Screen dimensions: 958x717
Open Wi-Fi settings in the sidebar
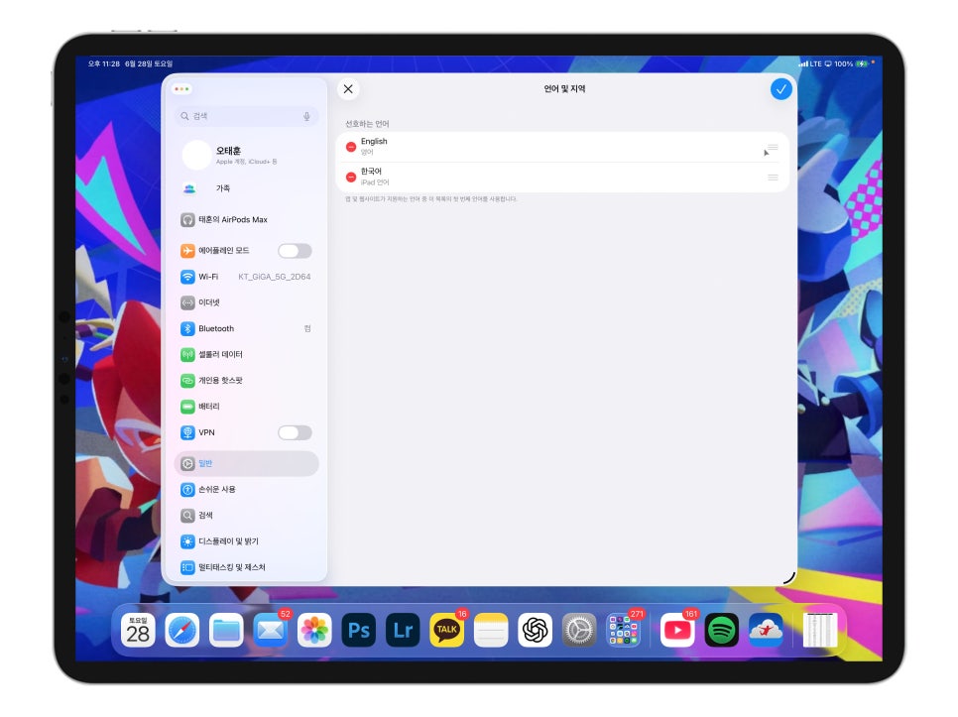(246, 277)
